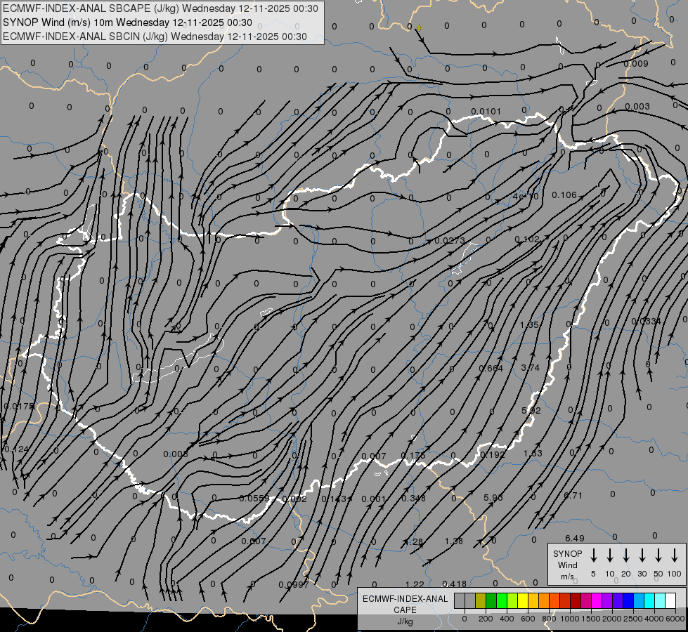This screenshot has height=632, width=688.
Task: Click the map value 0.124
Action: (x=16, y=449)
